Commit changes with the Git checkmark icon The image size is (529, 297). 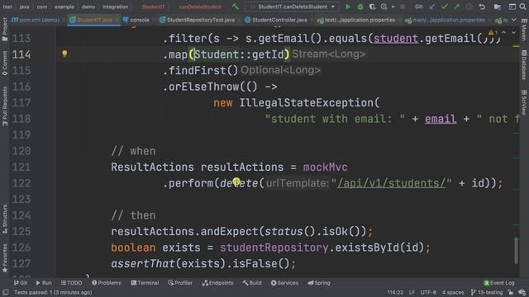pos(445,7)
